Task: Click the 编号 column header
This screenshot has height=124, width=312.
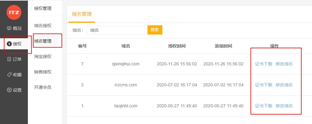Action: (x=82, y=46)
